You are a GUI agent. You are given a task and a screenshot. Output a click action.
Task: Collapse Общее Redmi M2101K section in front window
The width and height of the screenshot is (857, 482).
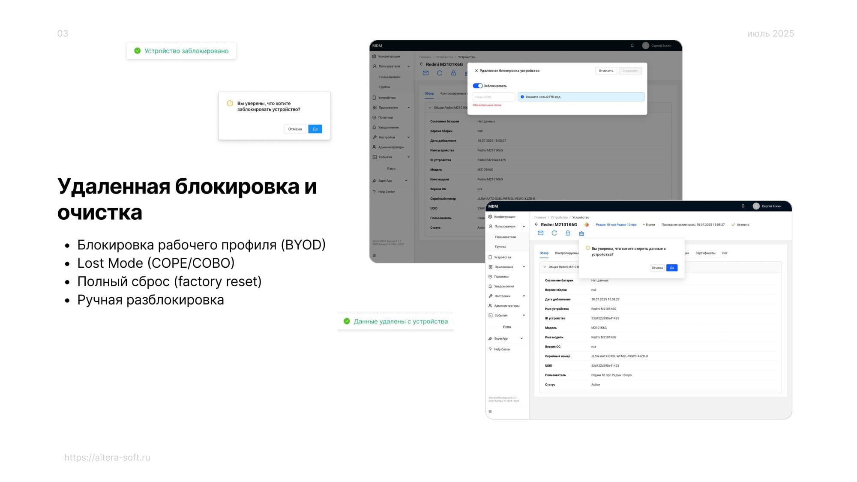coord(545,267)
